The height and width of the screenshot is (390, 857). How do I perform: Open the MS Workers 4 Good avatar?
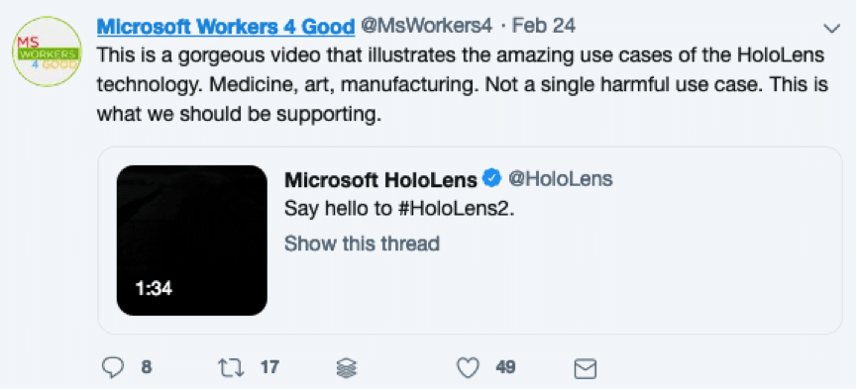point(47,51)
